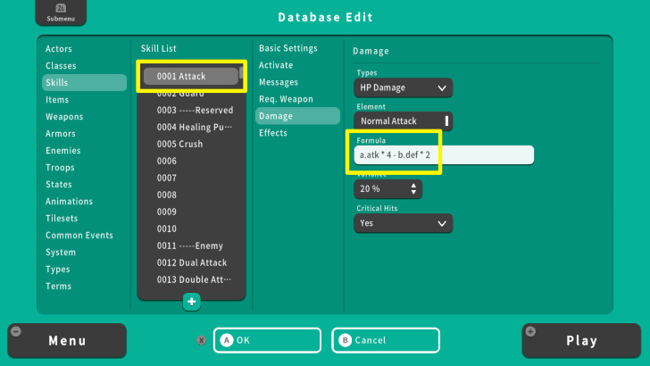Viewport: 650px width, 366px height.
Task: Open the Element selector showing Normal Attack
Action: pyautogui.click(x=404, y=121)
